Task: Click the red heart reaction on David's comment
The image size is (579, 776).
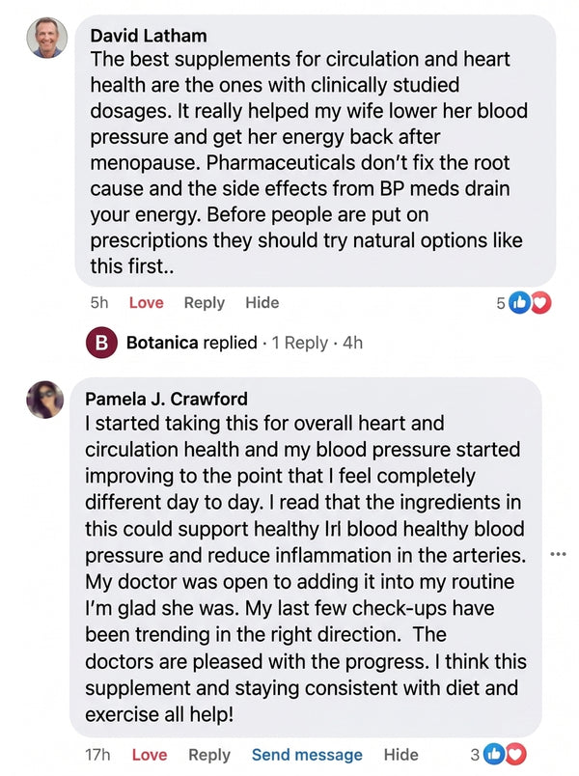Action: (540, 303)
